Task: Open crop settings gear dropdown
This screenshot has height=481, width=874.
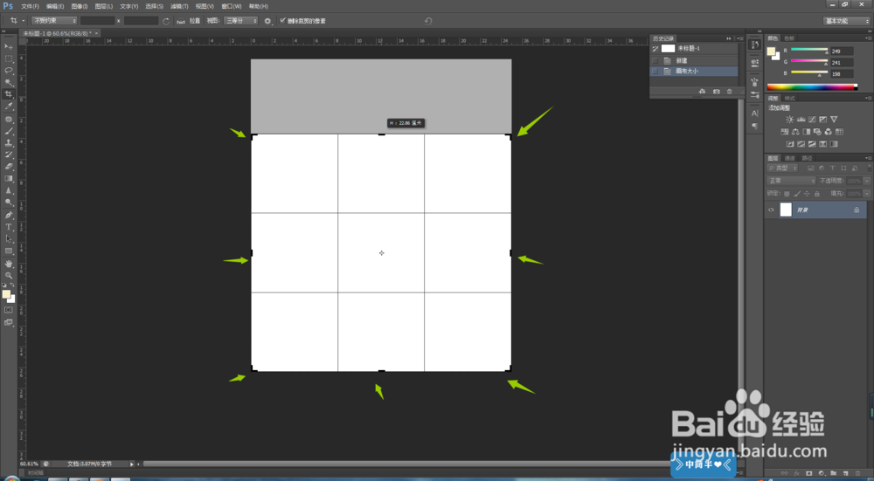Action: (x=268, y=21)
